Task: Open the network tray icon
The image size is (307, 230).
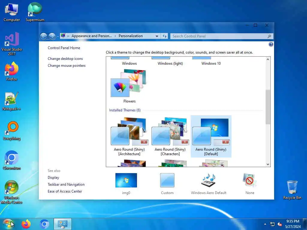Action: tap(272, 224)
